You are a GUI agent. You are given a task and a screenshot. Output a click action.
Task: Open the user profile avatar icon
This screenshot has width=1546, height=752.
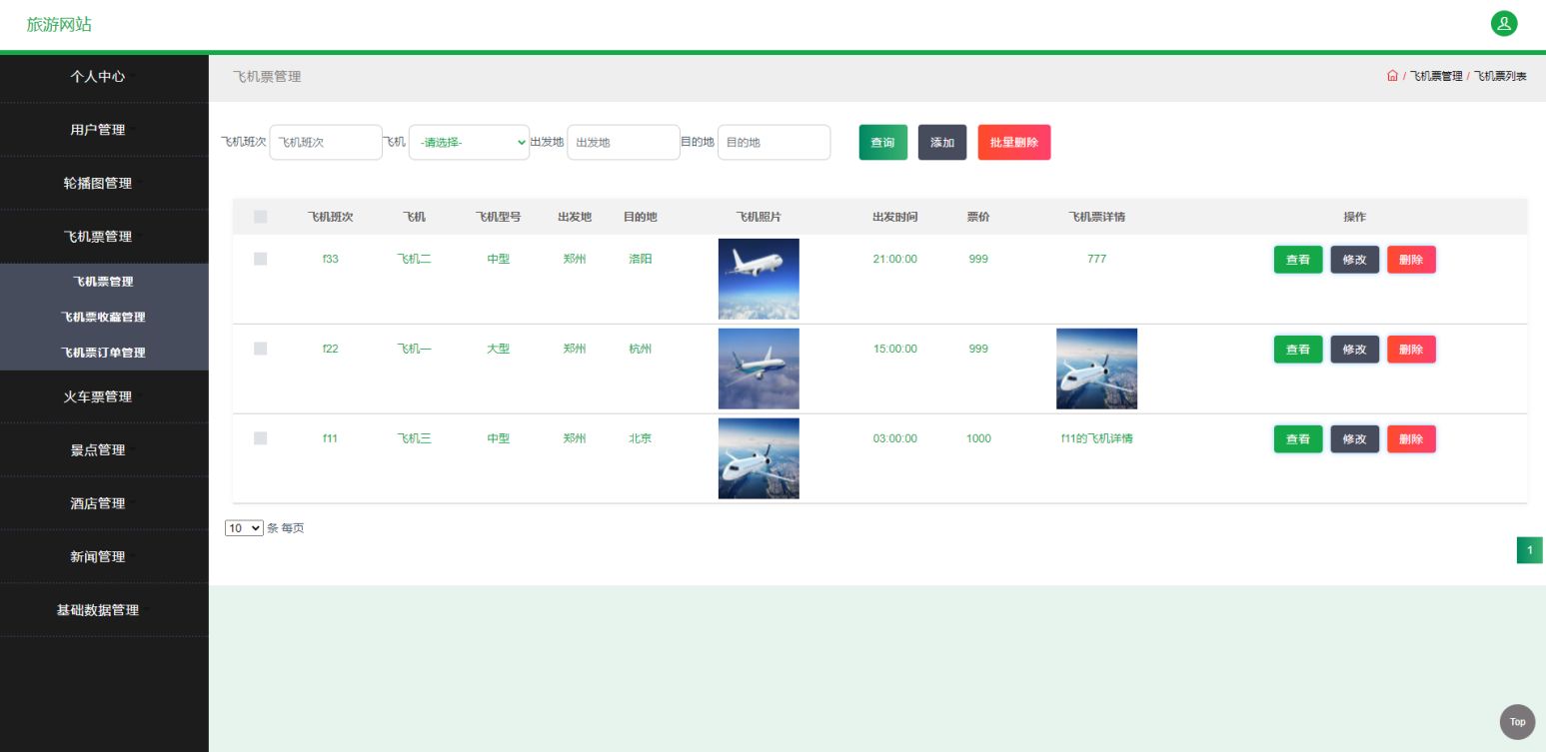(x=1504, y=24)
